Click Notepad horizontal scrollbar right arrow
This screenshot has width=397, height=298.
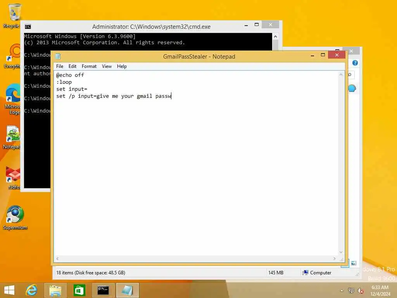coord(335,259)
